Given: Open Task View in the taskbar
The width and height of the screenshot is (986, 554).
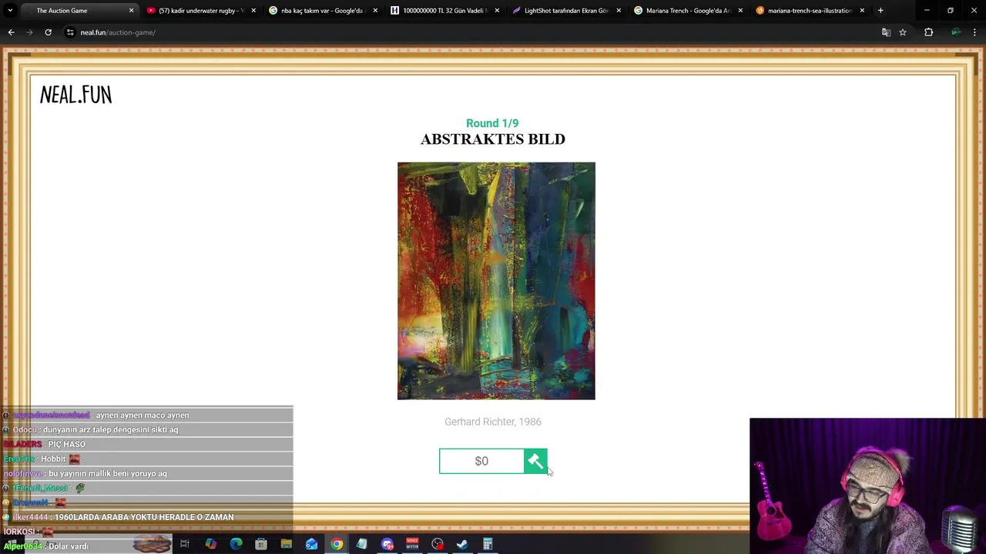Looking at the screenshot, I should pyautogui.click(x=185, y=544).
